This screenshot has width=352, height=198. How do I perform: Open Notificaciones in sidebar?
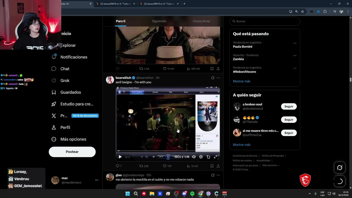69,57
